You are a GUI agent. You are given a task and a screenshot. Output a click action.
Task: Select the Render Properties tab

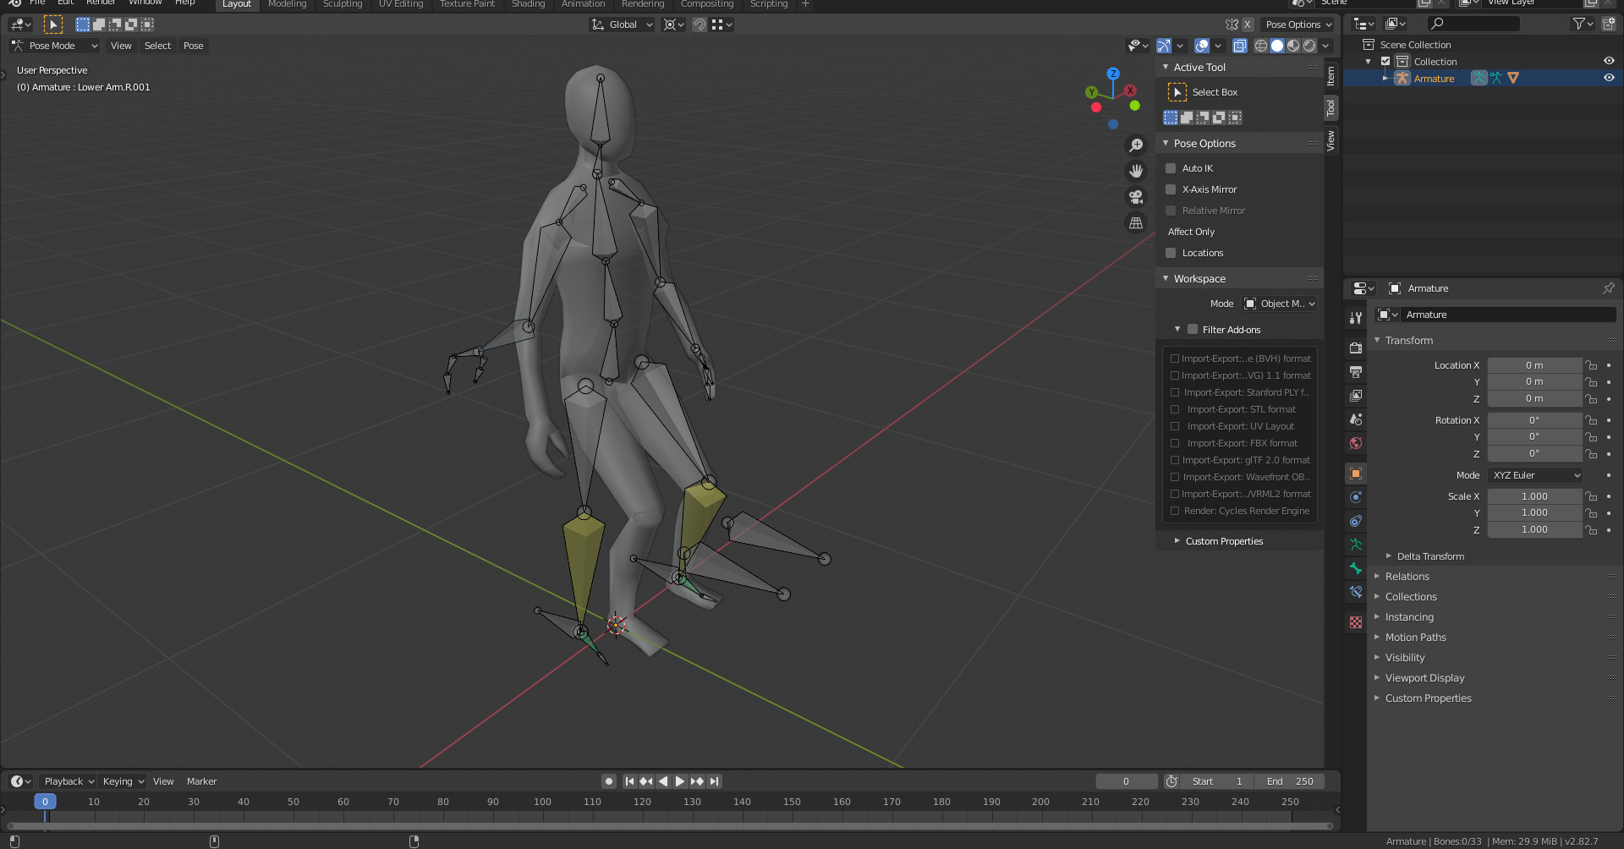pos(1356,347)
